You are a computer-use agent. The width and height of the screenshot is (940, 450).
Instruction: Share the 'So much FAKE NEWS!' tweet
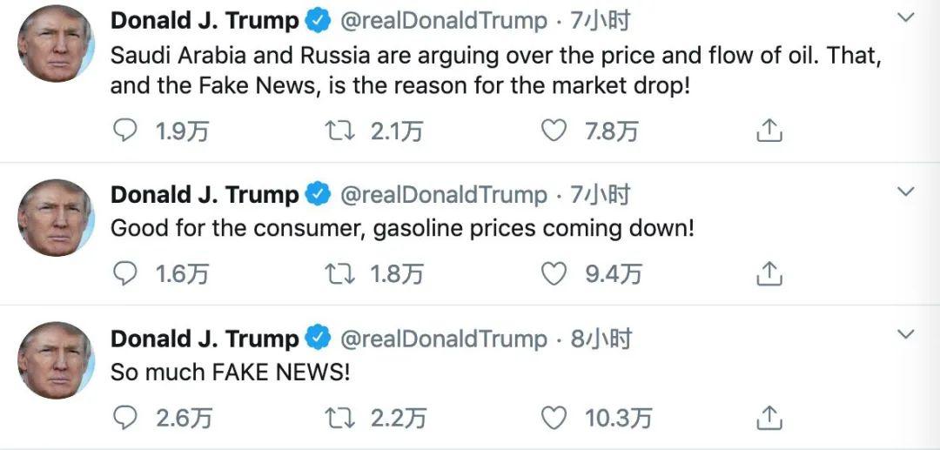coord(769,419)
